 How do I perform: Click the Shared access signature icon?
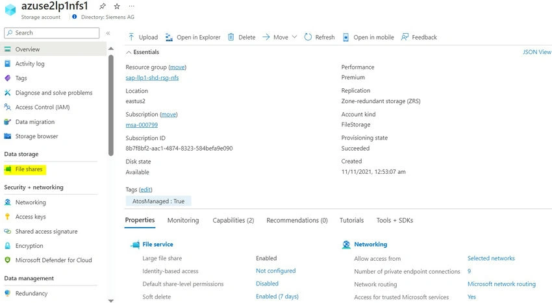(x=7, y=231)
